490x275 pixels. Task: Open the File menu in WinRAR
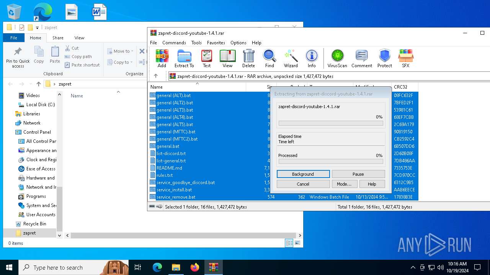tap(154, 43)
